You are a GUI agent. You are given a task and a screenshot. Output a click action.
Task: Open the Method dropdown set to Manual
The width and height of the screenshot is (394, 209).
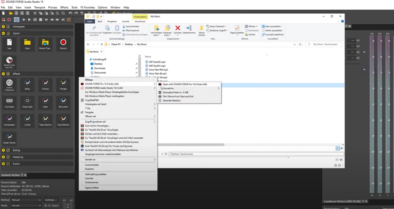(x=27, y=200)
